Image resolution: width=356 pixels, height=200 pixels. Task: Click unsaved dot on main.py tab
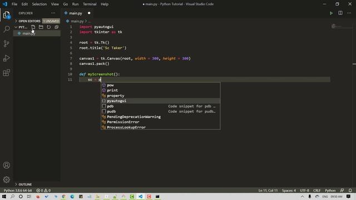89,13
